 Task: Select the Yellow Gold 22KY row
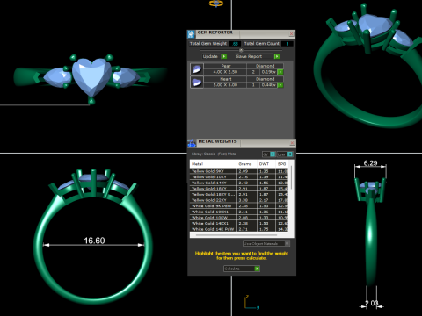point(239,200)
